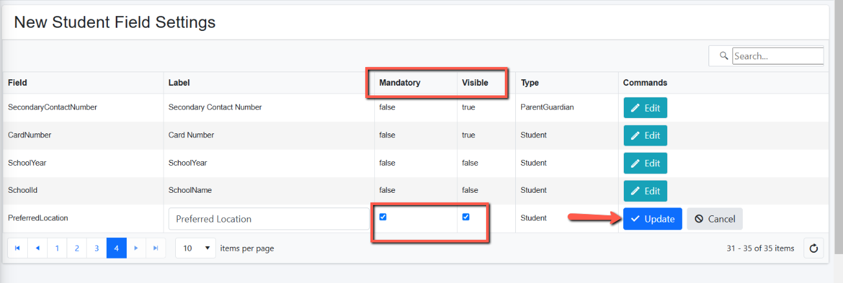Edit the SecondaryContactNumber row

645,108
